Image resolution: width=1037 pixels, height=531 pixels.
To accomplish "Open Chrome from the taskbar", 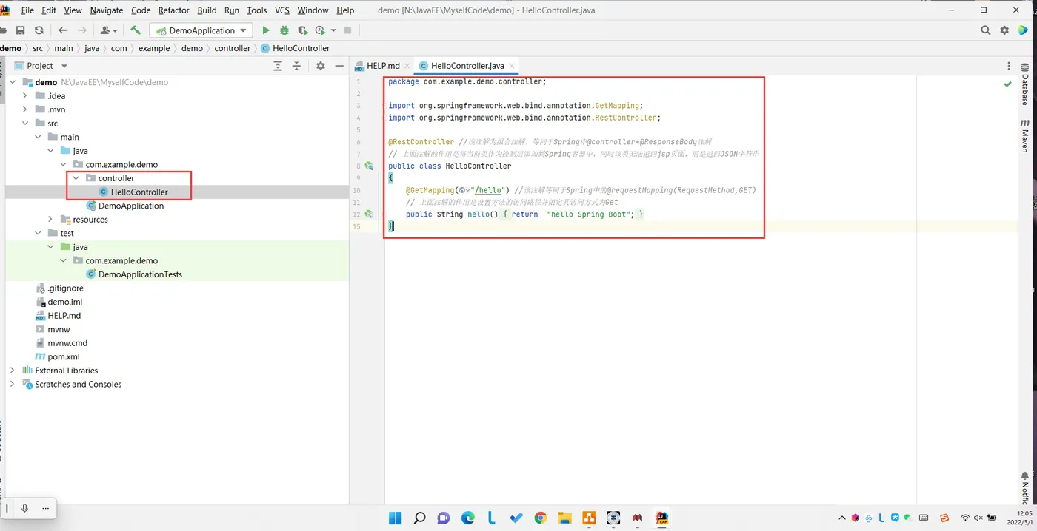I will (540, 518).
